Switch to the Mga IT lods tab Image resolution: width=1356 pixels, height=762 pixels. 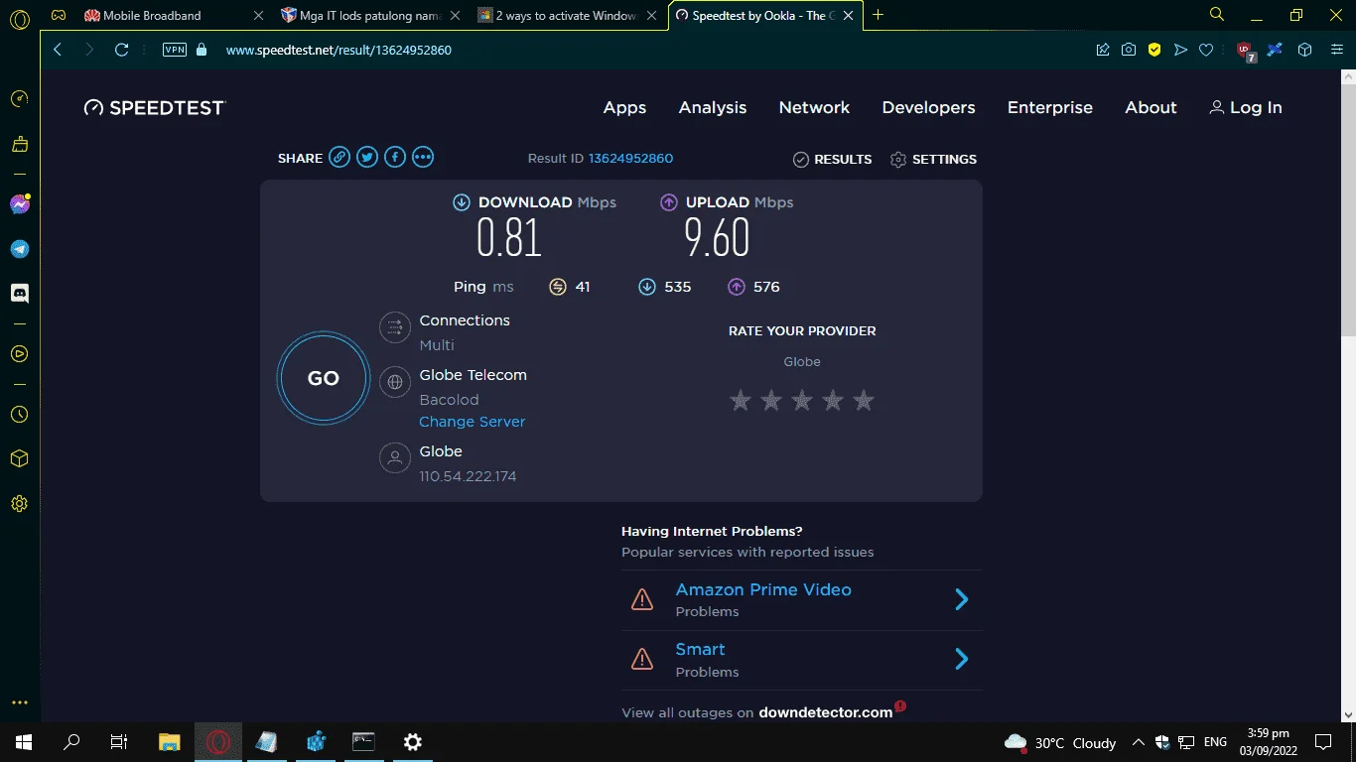(371, 16)
